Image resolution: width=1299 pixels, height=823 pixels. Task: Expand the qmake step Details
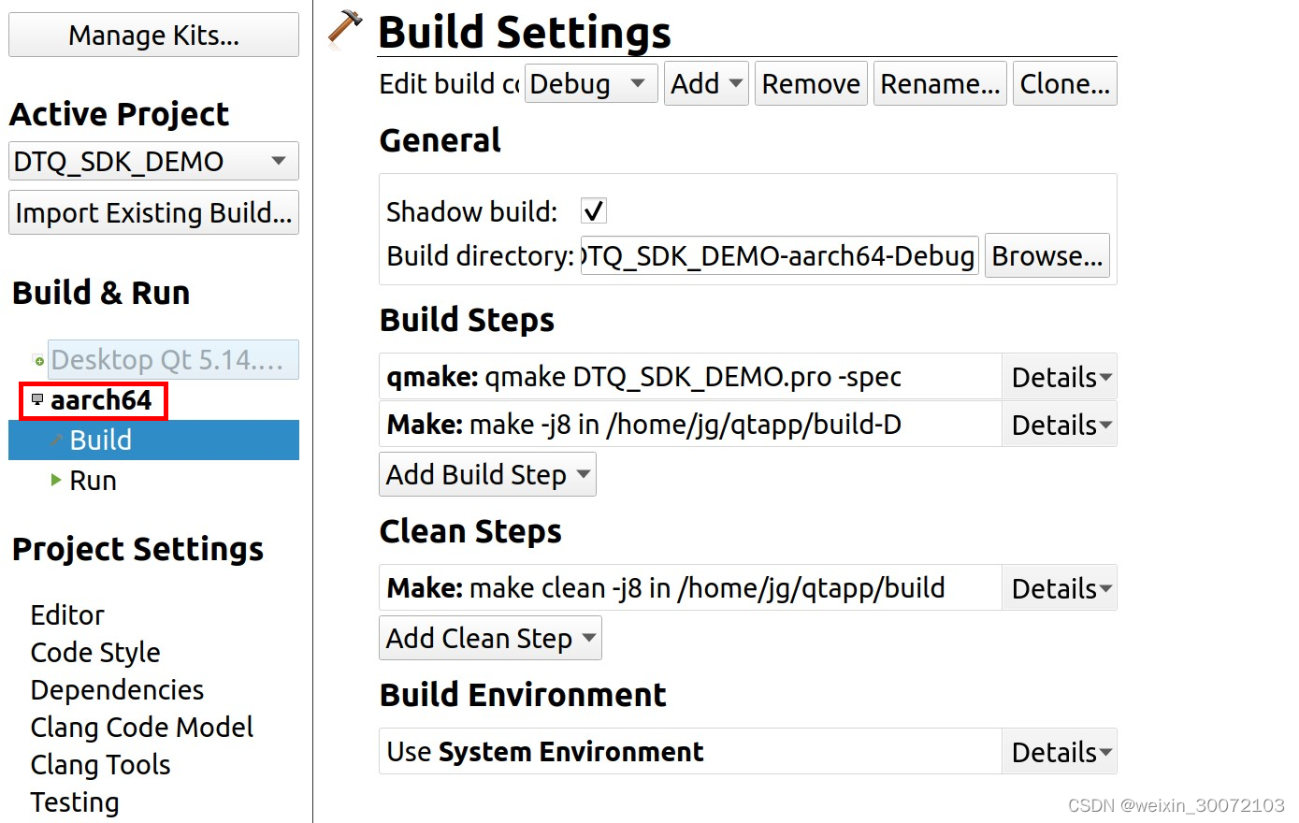click(x=1060, y=377)
